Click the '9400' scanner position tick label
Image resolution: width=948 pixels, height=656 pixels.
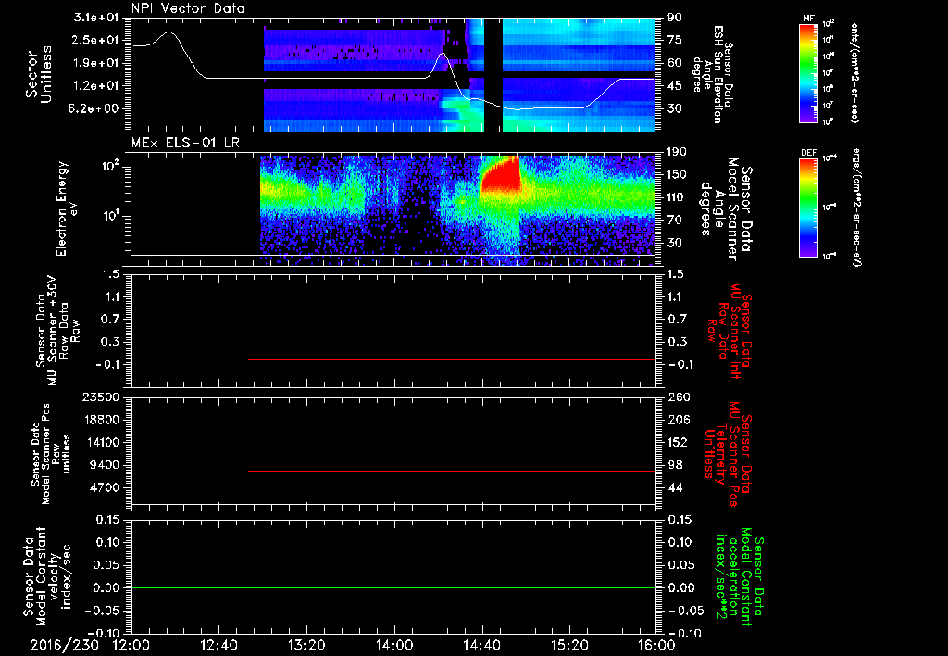point(106,465)
